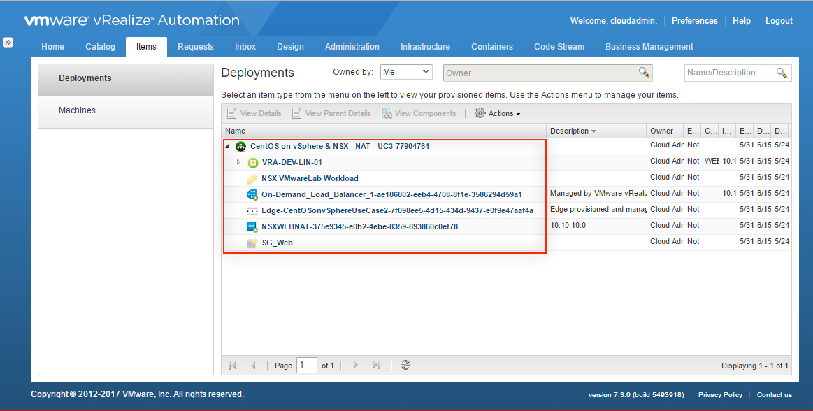Click the refresh icon in the paging bar
The width and height of the screenshot is (813, 411).
click(x=405, y=365)
